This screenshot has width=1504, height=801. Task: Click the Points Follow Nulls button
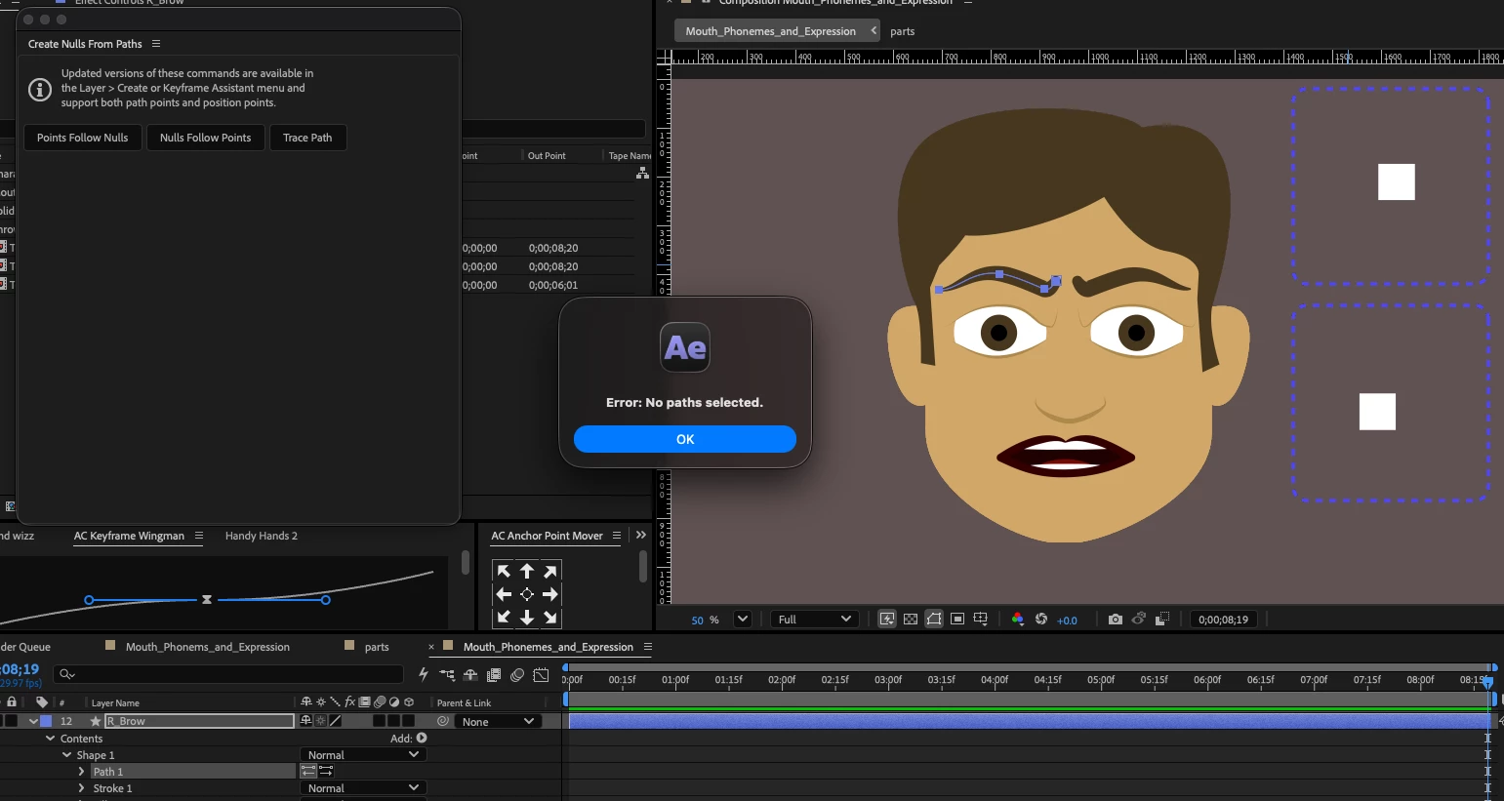[83, 138]
